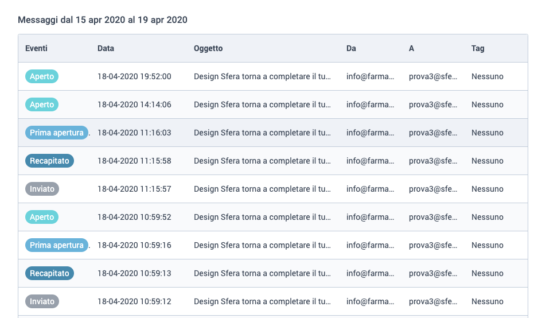Click the Aperto badge at 19:52:00
The width and height of the screenshot is (538, 318).
click(x=42, y=76)
